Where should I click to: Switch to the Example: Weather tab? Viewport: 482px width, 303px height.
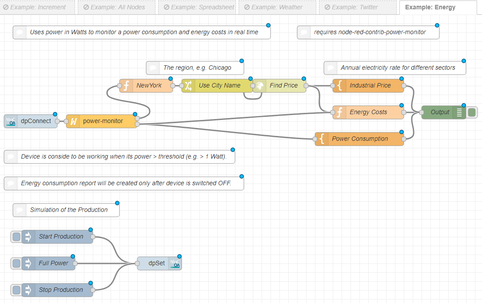(277, 7)
